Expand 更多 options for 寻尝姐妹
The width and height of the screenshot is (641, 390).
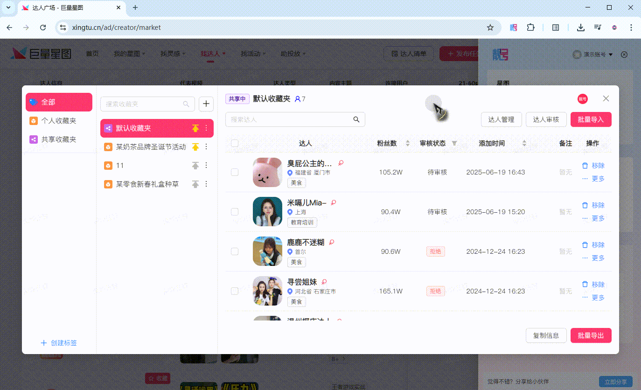[x=593, y=298]
